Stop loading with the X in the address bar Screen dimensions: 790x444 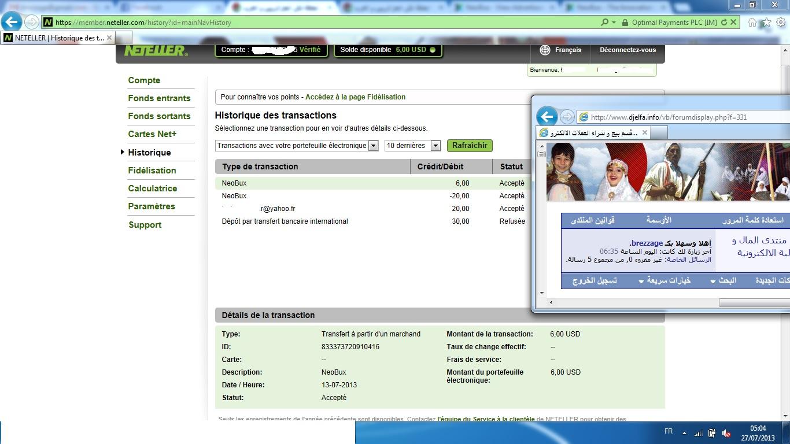(x=733, y=23)
